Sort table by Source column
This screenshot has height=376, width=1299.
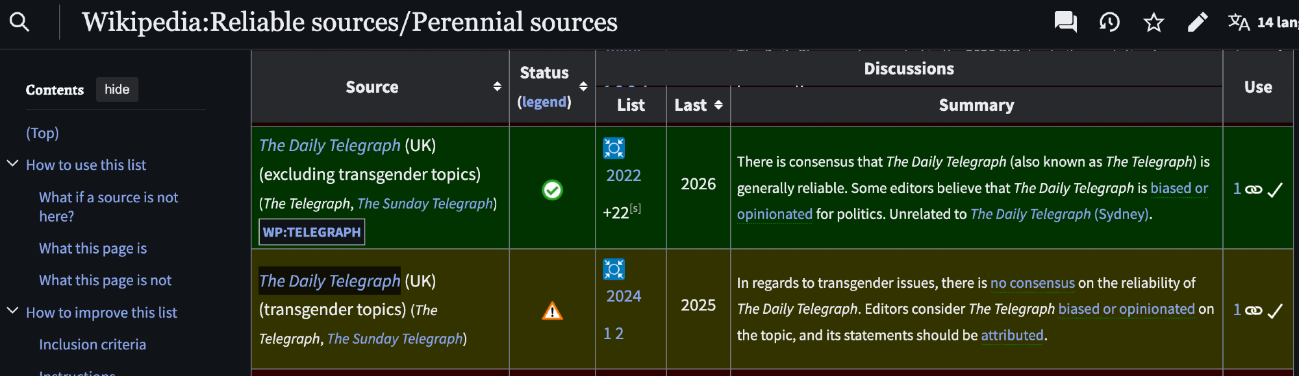[x=497, y=87]
